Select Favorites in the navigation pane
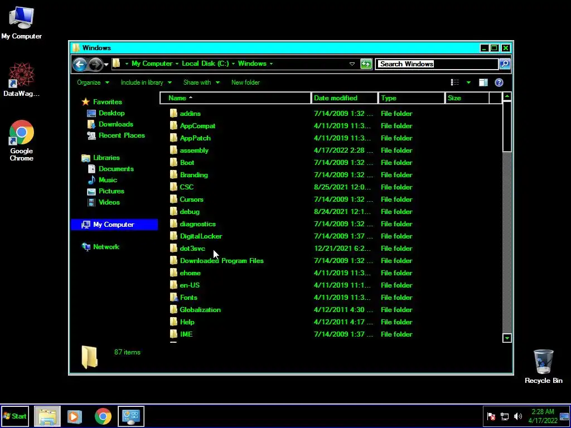This screenshot has height=428, width=571. [102, 102]
